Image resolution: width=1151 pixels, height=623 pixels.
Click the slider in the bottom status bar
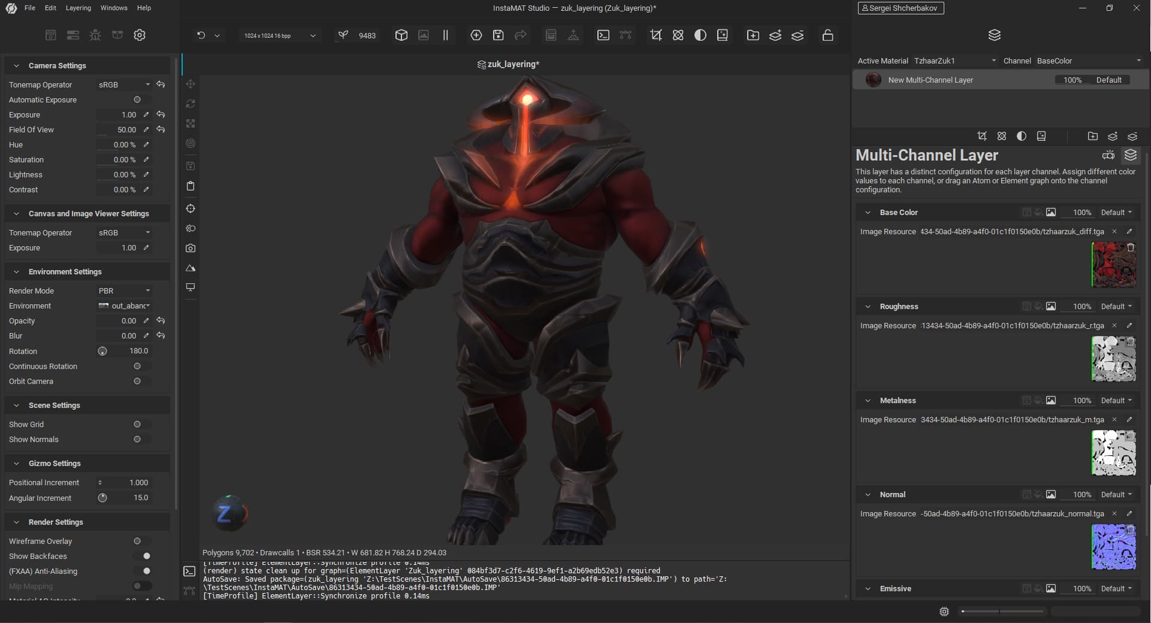click(x=1002, y=612)
